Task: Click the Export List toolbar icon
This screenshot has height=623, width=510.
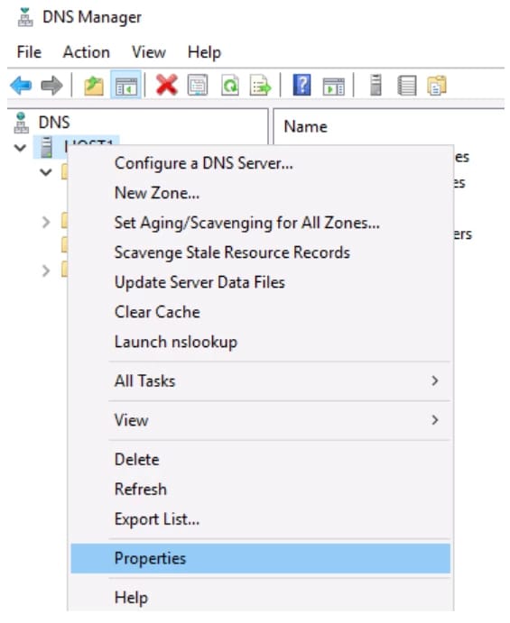Action: coord(261,85)
